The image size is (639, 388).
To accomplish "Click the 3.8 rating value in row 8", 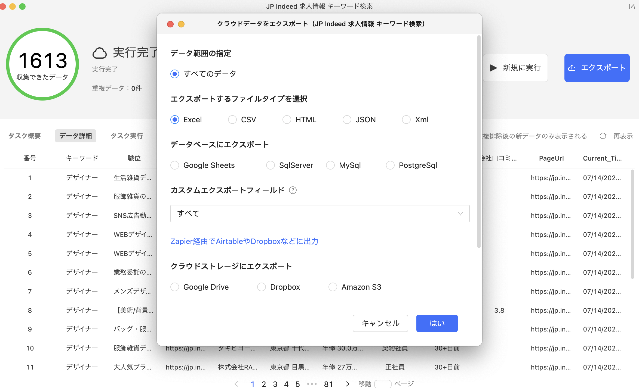I will point(499,310).
